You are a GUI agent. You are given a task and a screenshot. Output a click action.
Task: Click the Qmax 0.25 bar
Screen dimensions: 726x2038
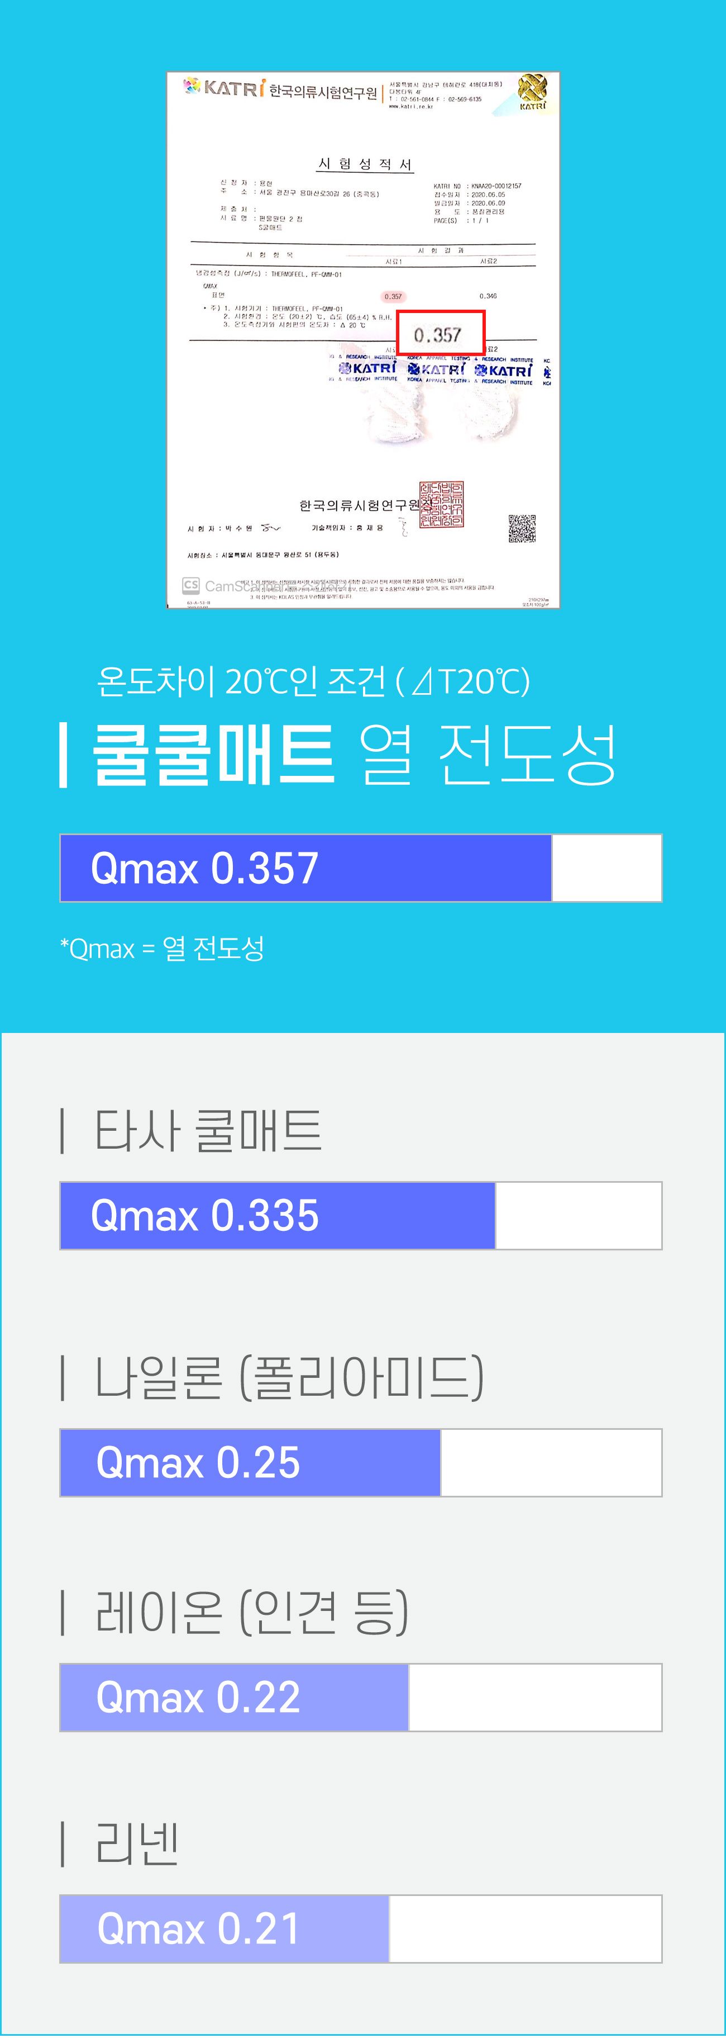coord(250,1462)
